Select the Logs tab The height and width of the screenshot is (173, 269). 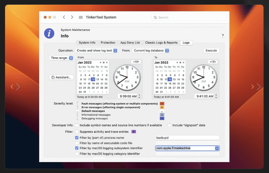(186, 43)
